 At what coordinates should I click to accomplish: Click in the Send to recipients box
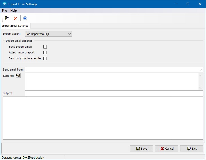[111, 81]
